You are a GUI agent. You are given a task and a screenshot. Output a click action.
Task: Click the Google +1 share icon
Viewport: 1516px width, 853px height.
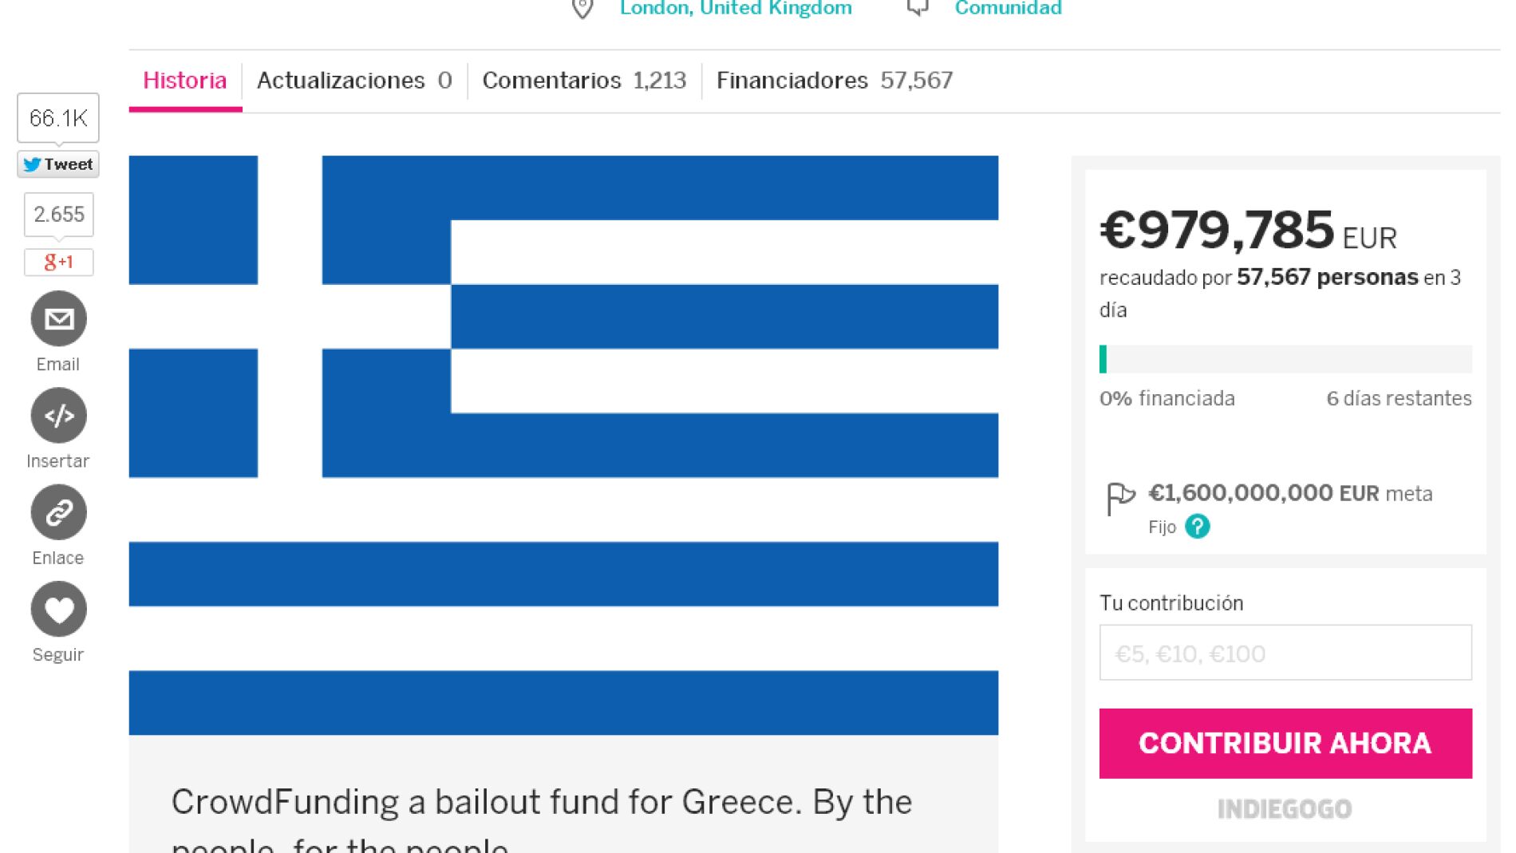[57, 262]
